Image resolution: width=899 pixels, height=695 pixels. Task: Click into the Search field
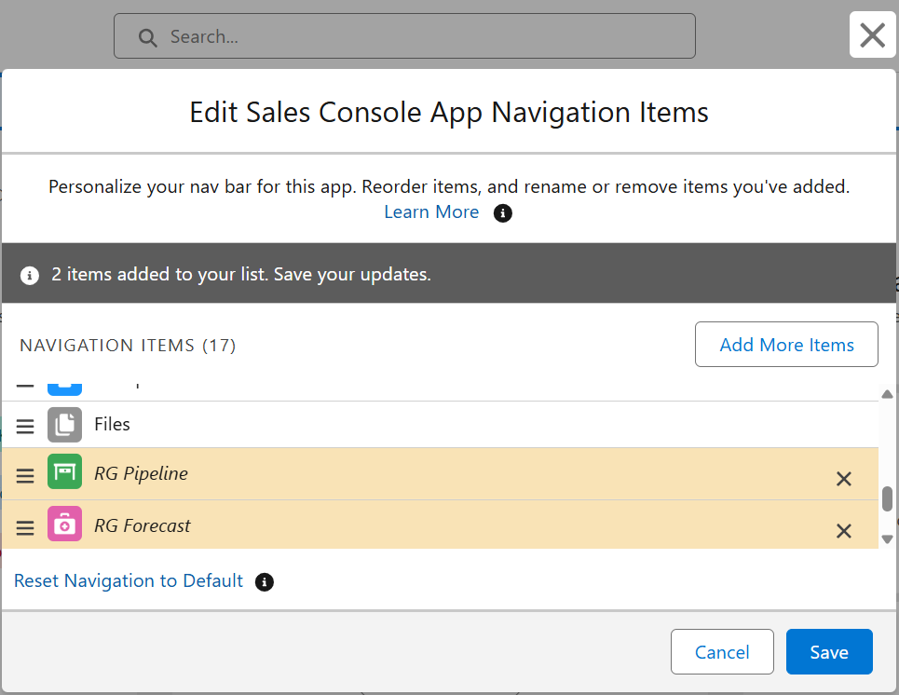coord(404,36)
